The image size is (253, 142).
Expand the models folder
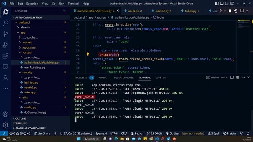tap(40, 42)
